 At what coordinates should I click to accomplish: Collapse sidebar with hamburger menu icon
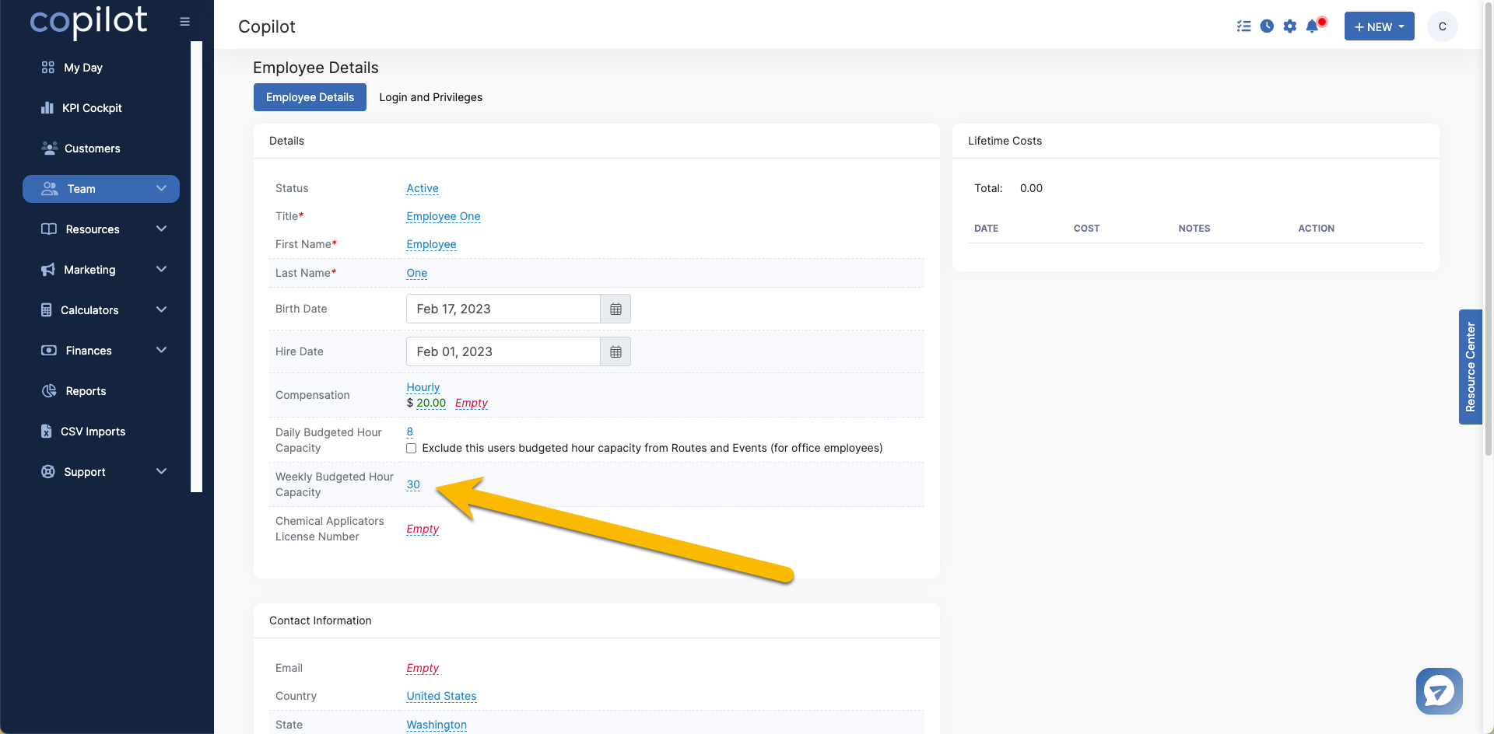pos(184,22)
